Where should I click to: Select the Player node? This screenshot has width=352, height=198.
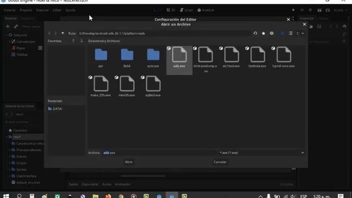pyautogui.click(x=19, y=48)
